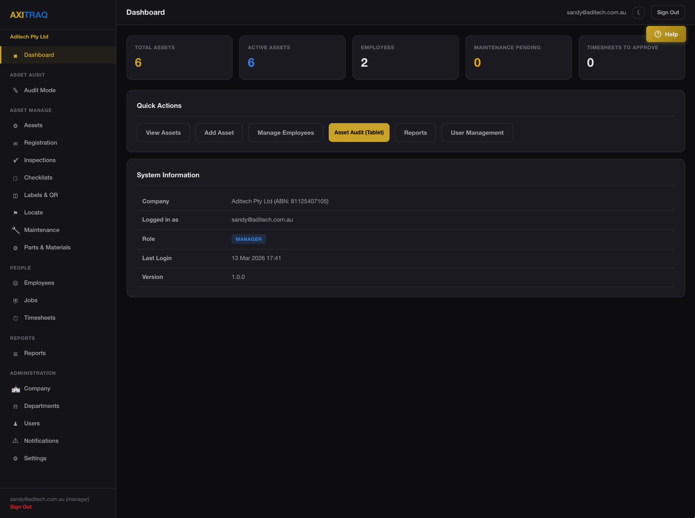Click the Settings gear icon in sidebar
695x518 pixels.
pyautogui.click(x=15, y=459)
